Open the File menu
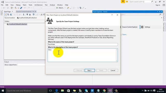Viewport: 166px width, 93px height. tap(2, 5)
